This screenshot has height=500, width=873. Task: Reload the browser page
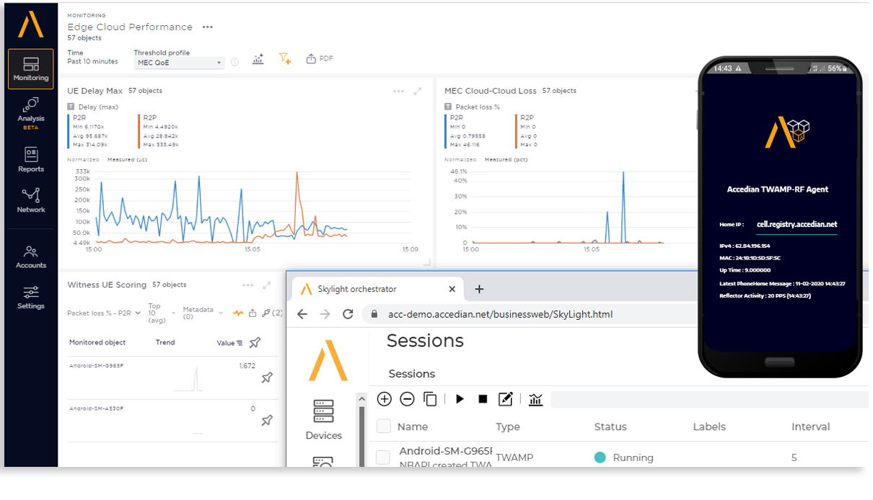point(348,314)
